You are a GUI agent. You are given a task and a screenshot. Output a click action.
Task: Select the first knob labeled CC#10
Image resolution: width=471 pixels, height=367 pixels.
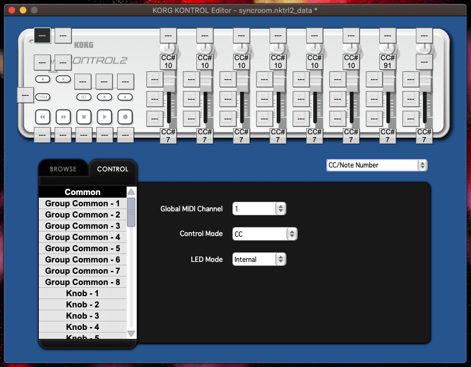(x=168, y=61)
